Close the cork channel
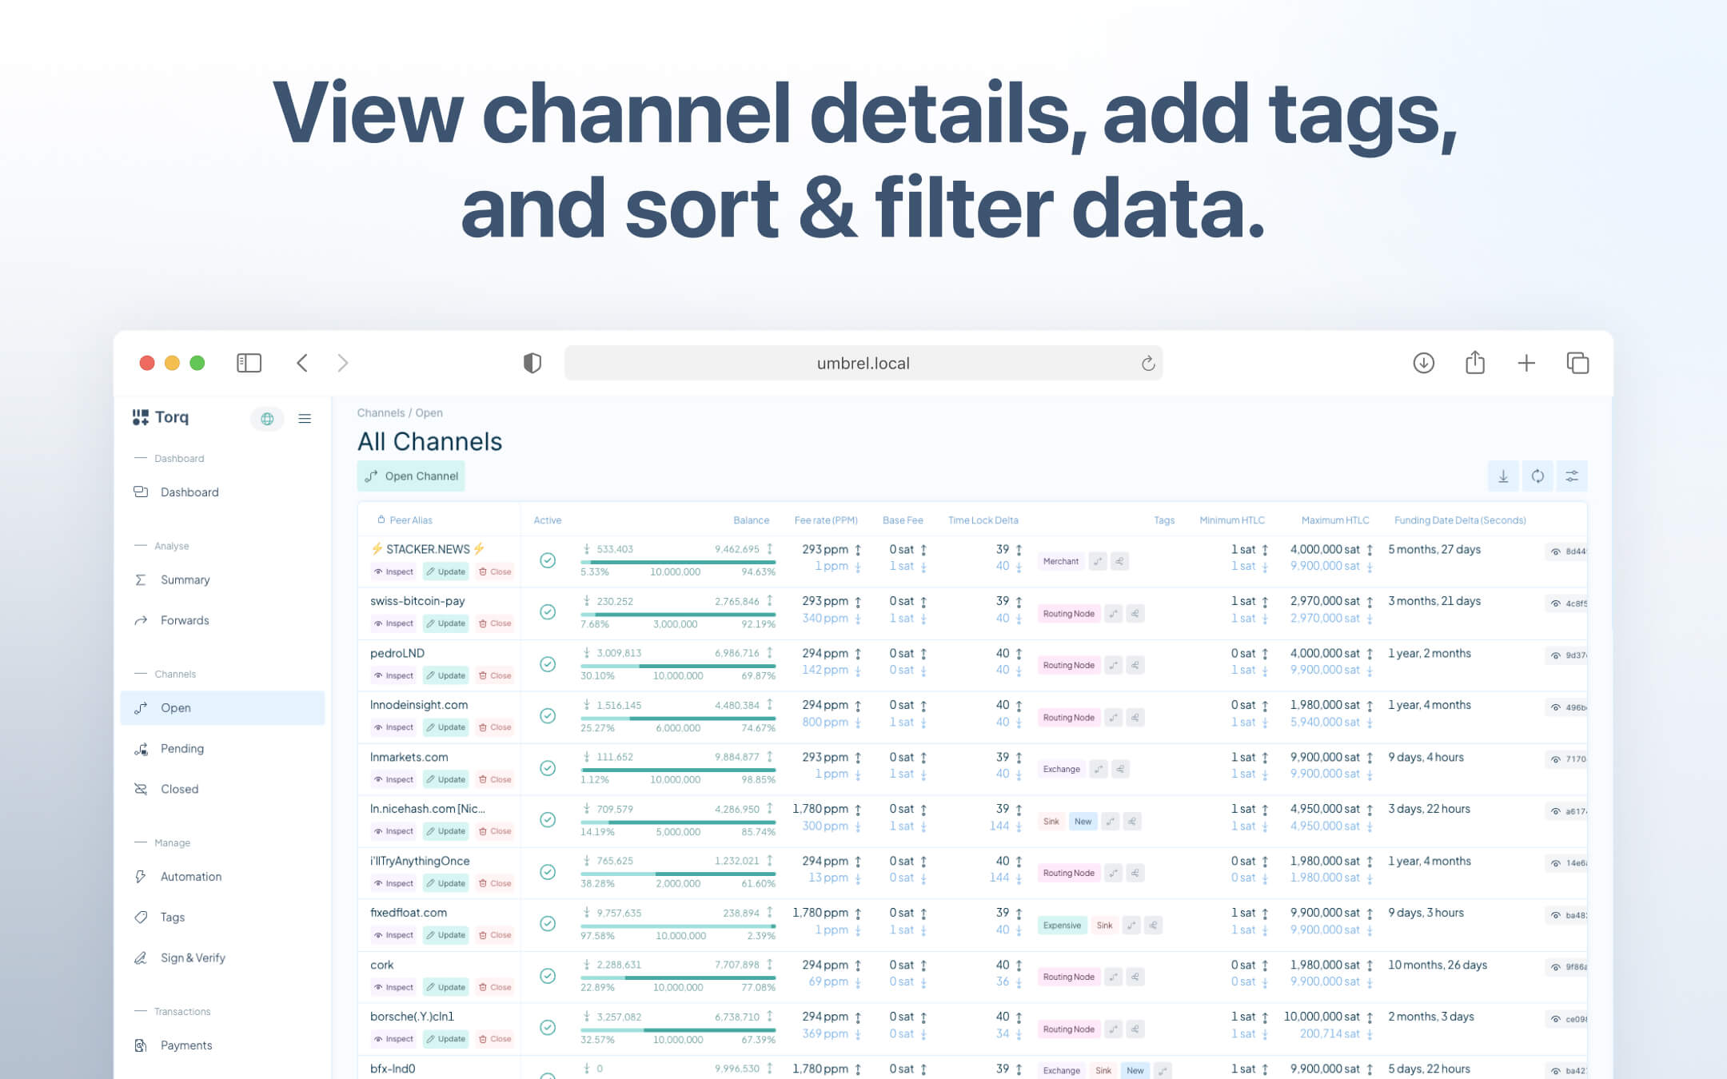 coord(495,987)
